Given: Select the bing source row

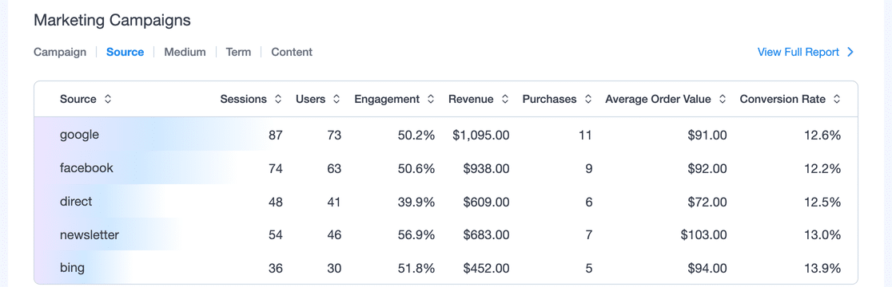Looking at the screenshot, I should point(446,268).
